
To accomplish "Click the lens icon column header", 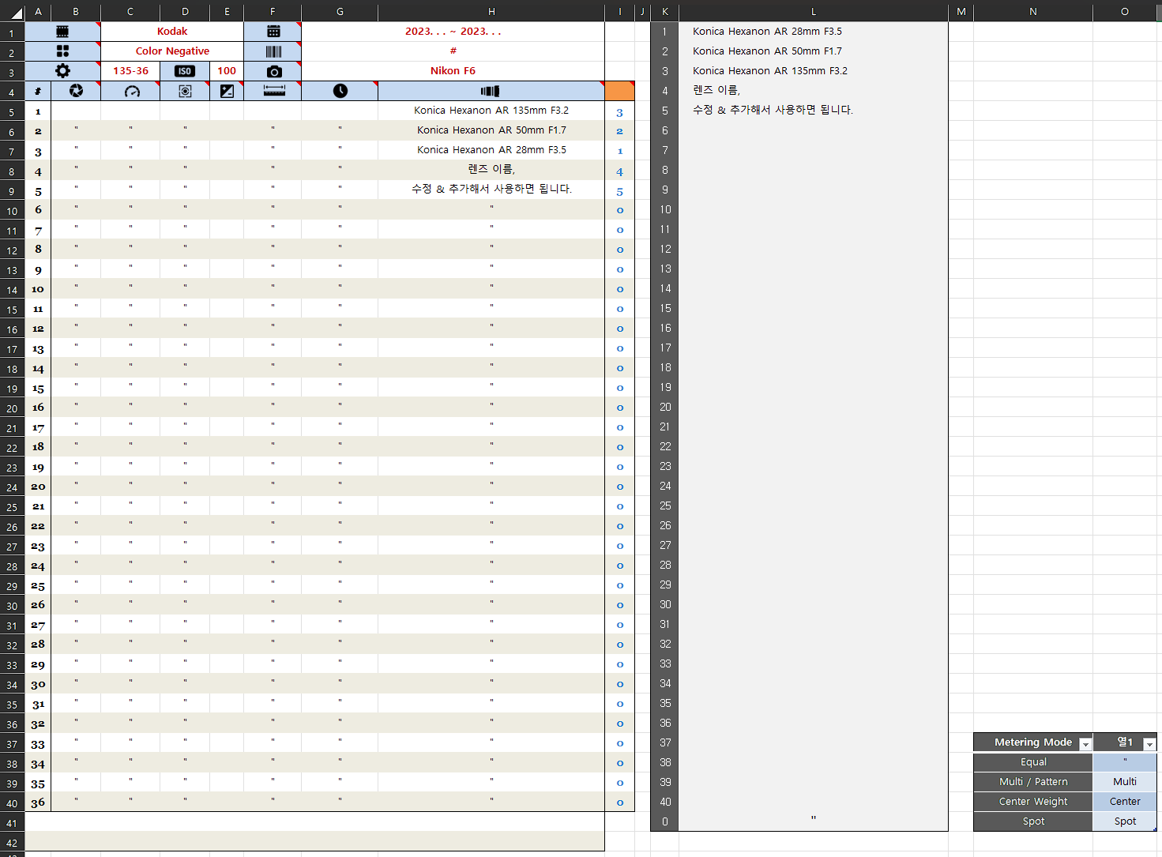I will point(491,91).
